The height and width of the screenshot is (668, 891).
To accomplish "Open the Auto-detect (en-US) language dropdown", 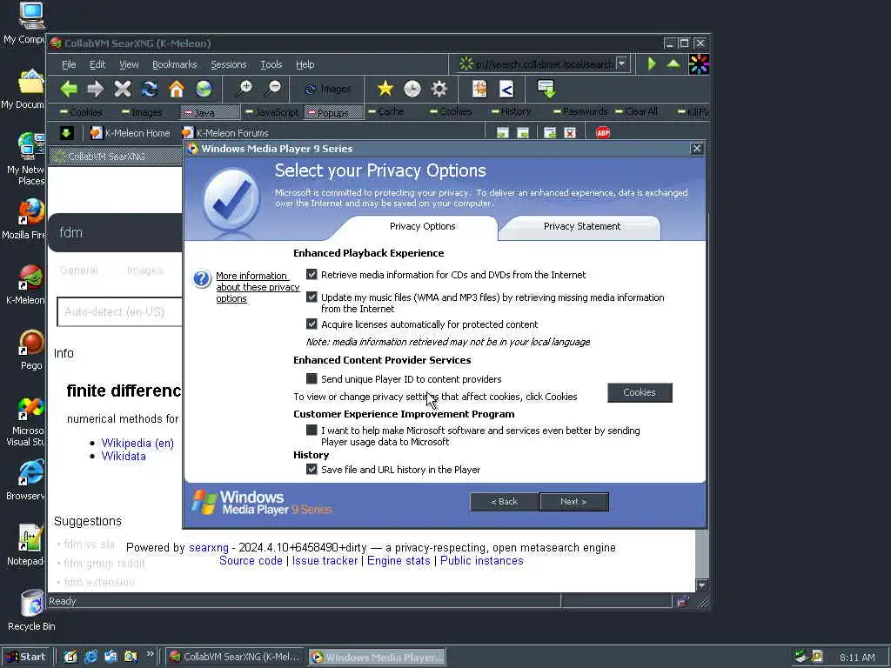I will 119,311.
